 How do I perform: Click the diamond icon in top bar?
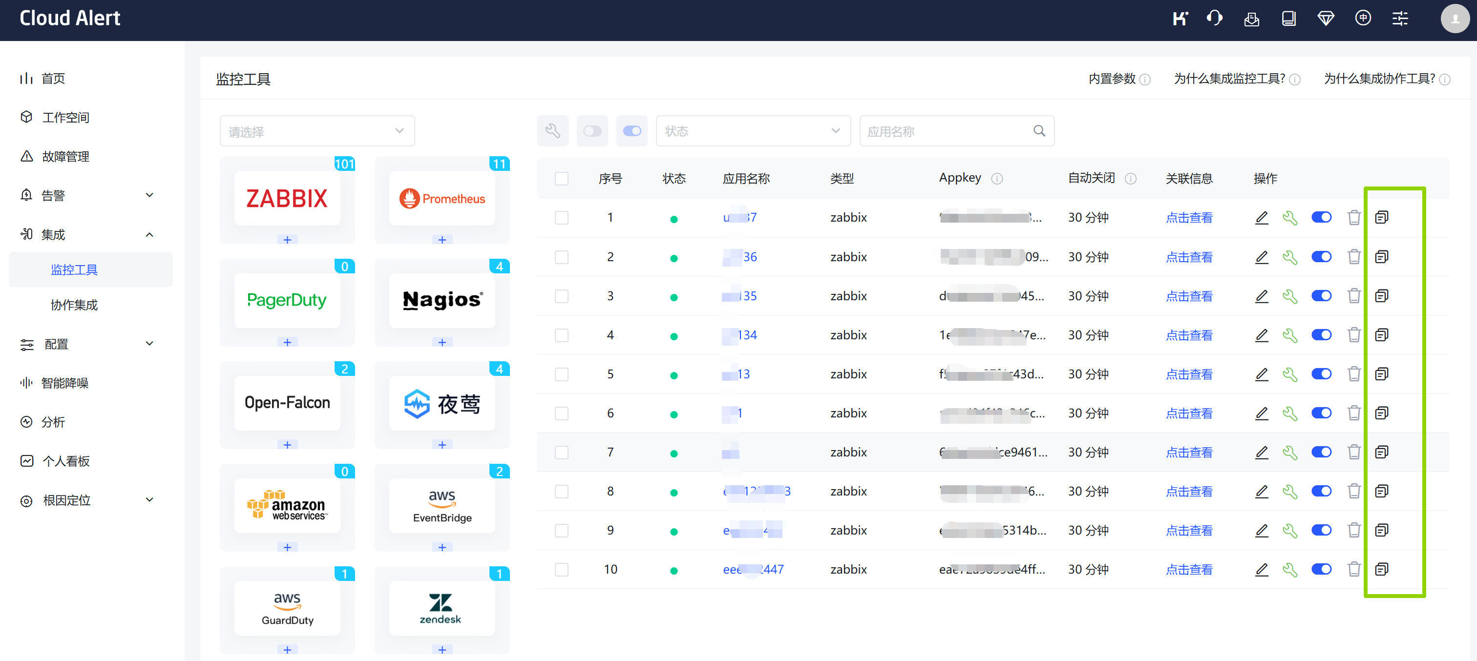coord(1325,19)
